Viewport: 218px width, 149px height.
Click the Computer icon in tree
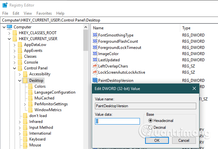(9, 27)
